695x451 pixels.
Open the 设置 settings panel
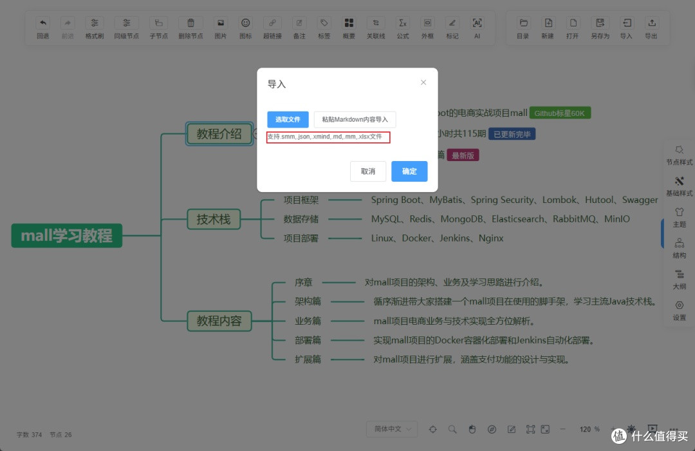point(679,311)
